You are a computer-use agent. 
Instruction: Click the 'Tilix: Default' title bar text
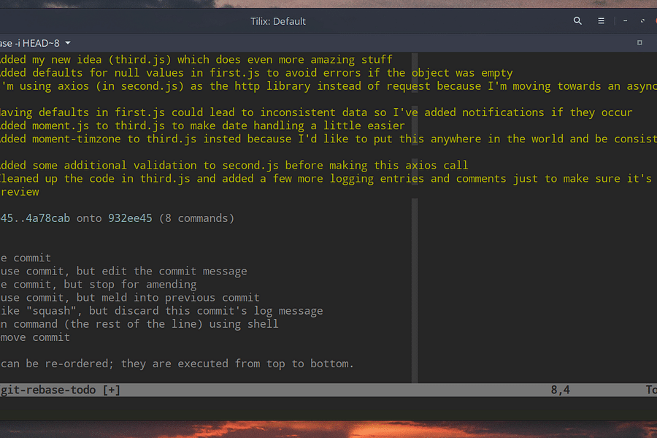(277, 21)
